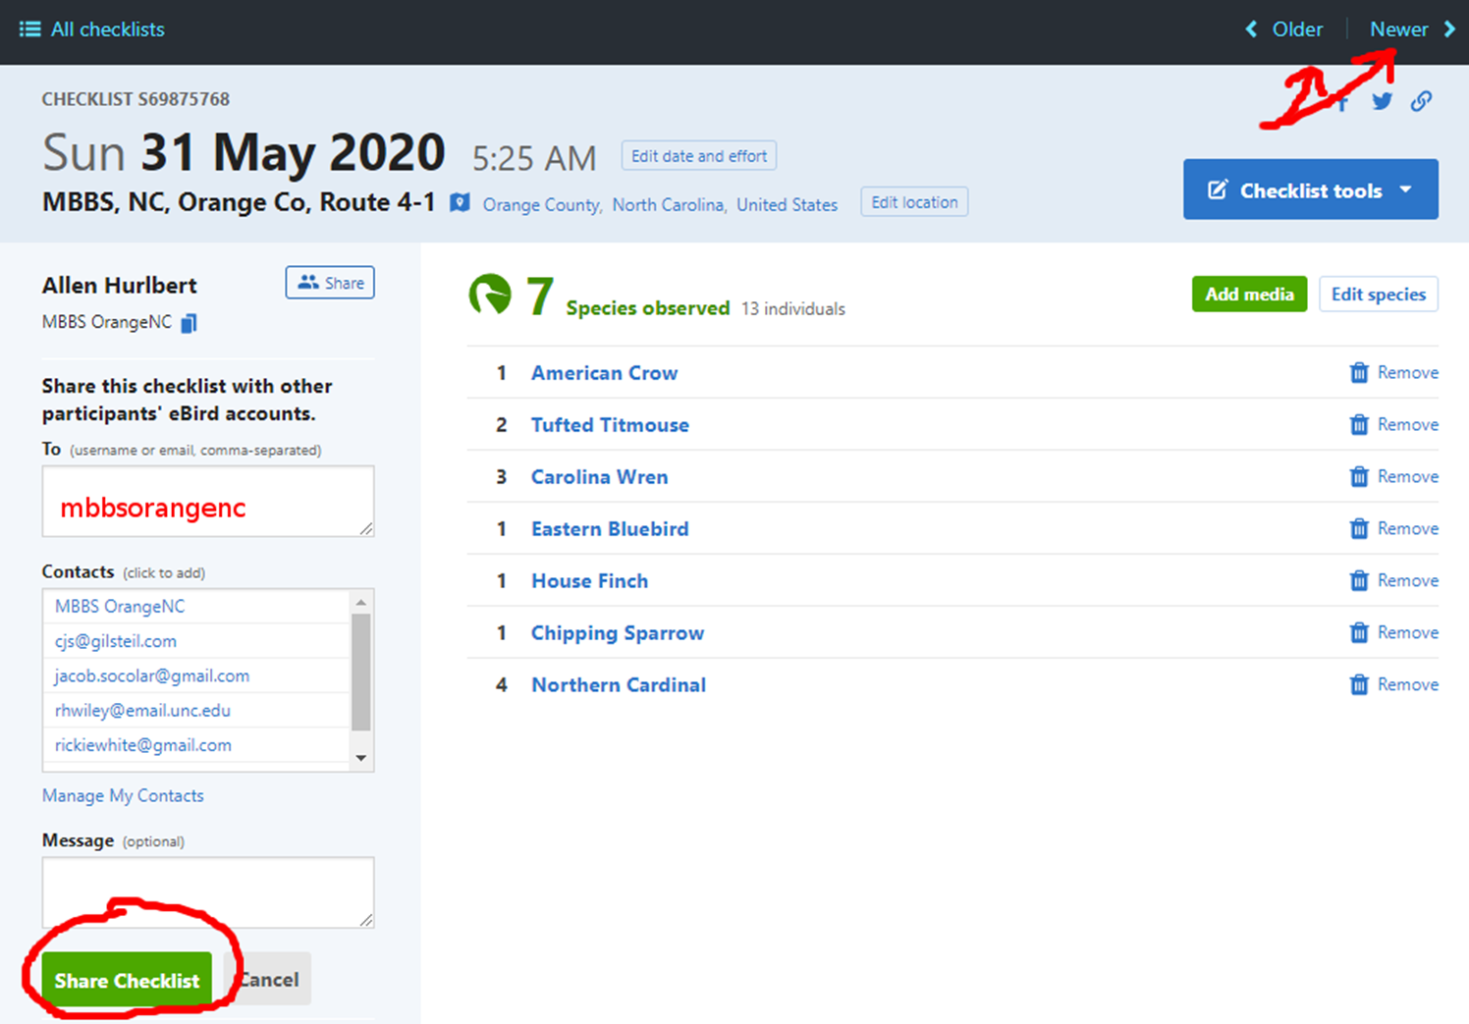Viewport: 1469px width, 1024px height.
Task: Click Remove text for Carolina Wren
Action: click(1408, 477)
